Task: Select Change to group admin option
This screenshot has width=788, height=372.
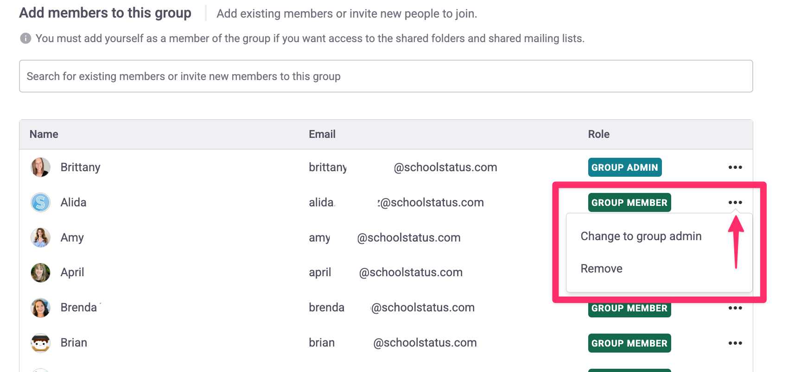Action: [x=641, y=236]
